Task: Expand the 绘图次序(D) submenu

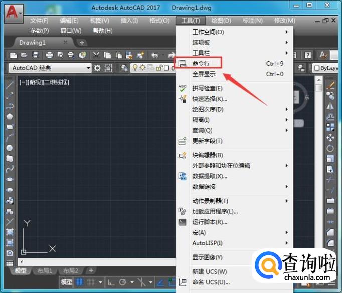Action: coord(235,109)
